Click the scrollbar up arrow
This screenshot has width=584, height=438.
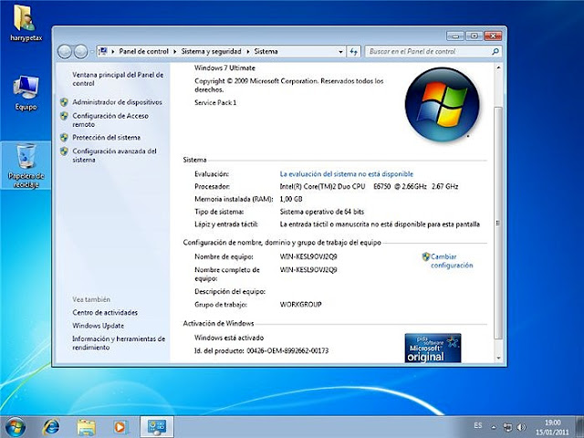498,68
